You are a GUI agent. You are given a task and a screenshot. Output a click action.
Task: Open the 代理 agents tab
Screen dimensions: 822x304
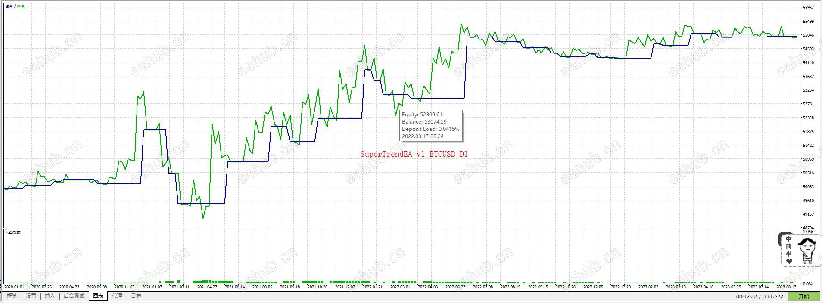117,296
